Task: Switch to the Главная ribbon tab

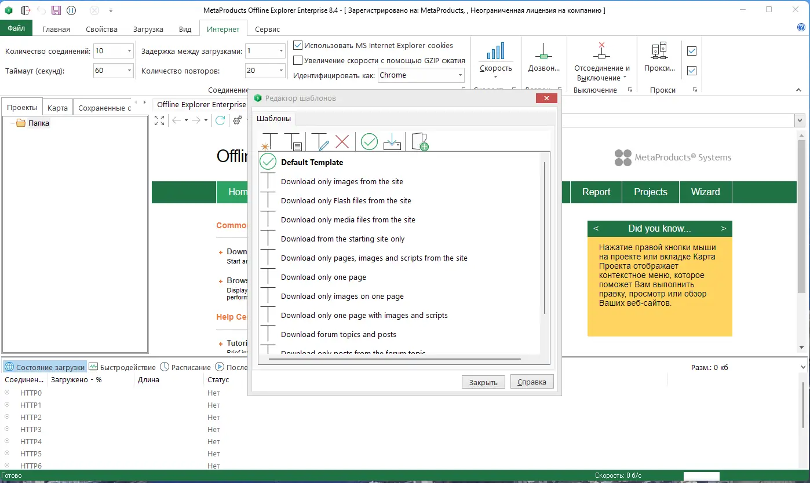Action: pyautogui.click(x=56, y=29)
